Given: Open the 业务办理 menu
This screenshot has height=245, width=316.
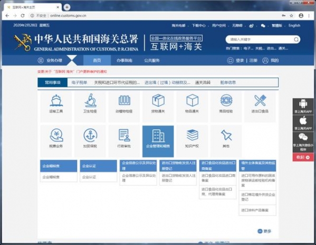Looking at the screenshot, I should (x=50, y=60).
